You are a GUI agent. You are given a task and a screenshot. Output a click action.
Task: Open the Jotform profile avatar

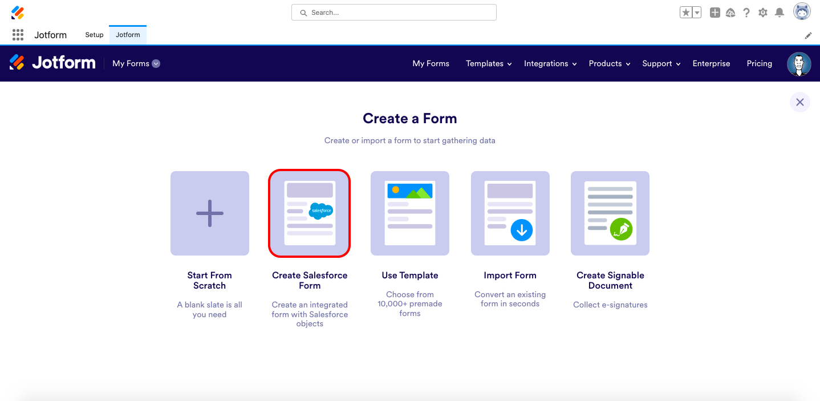click(799, 64)
